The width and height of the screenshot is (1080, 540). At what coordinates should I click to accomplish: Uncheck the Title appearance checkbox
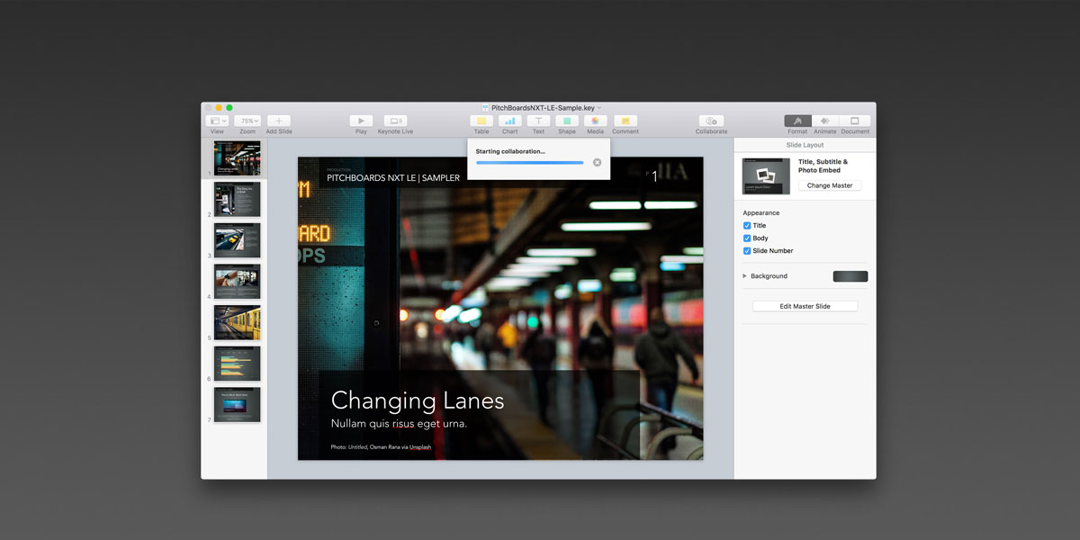(x=747, y=226)
